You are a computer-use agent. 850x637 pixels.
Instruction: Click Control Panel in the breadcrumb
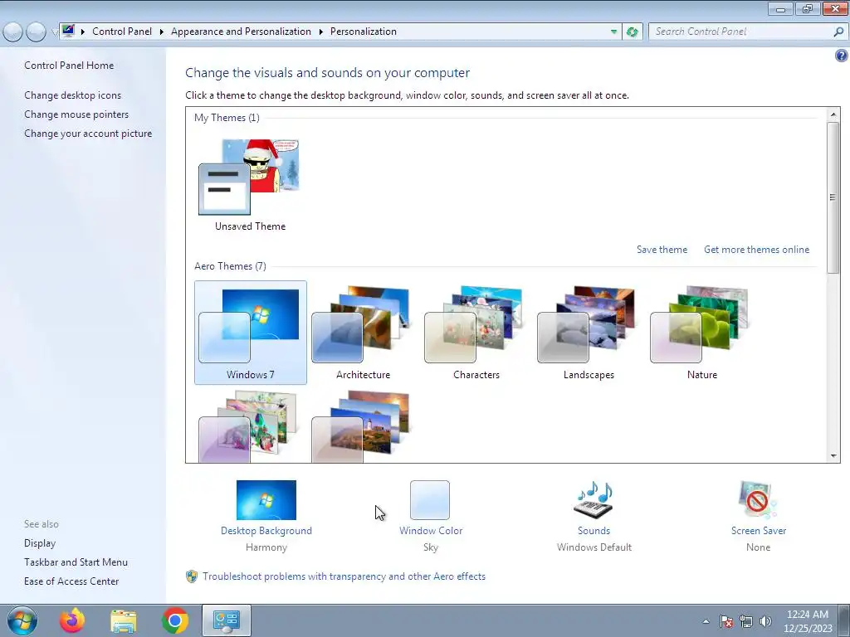[122, 32]
